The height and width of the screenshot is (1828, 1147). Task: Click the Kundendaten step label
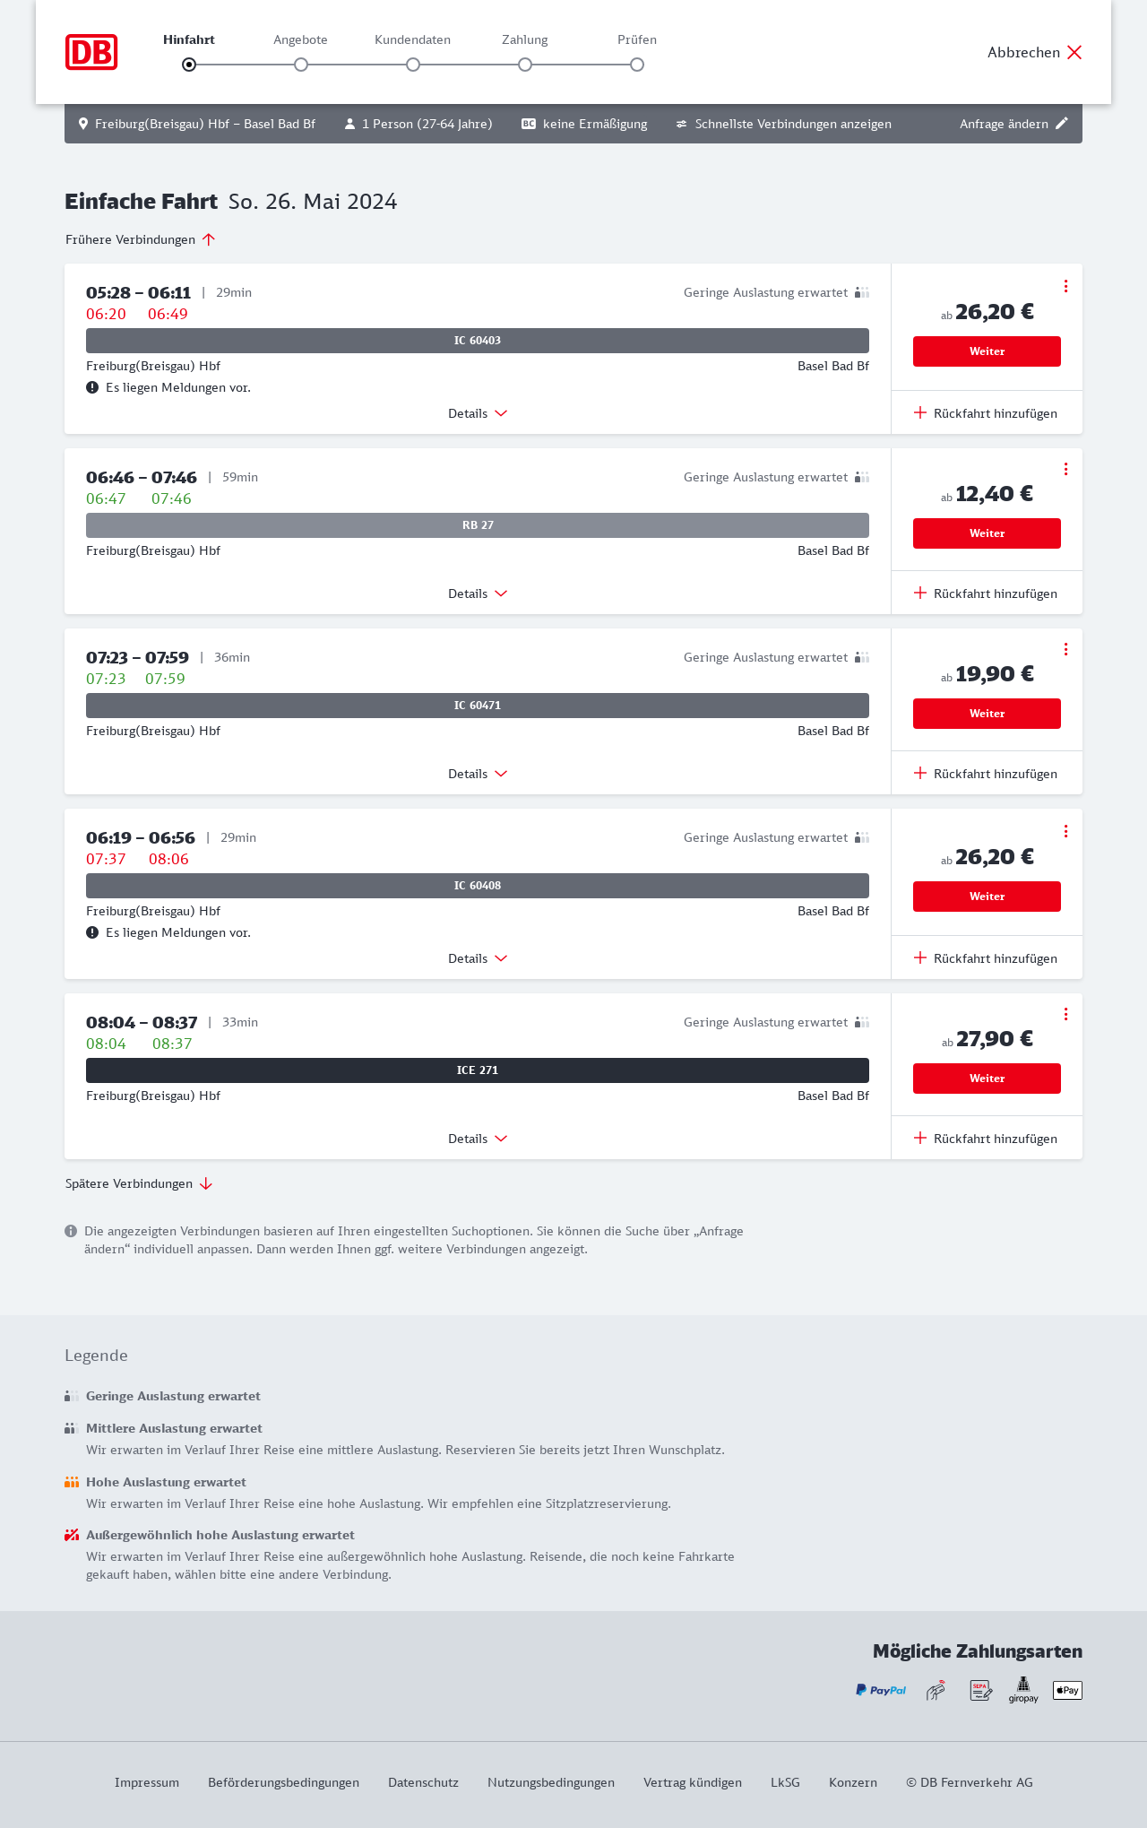(x=412, y=39)
